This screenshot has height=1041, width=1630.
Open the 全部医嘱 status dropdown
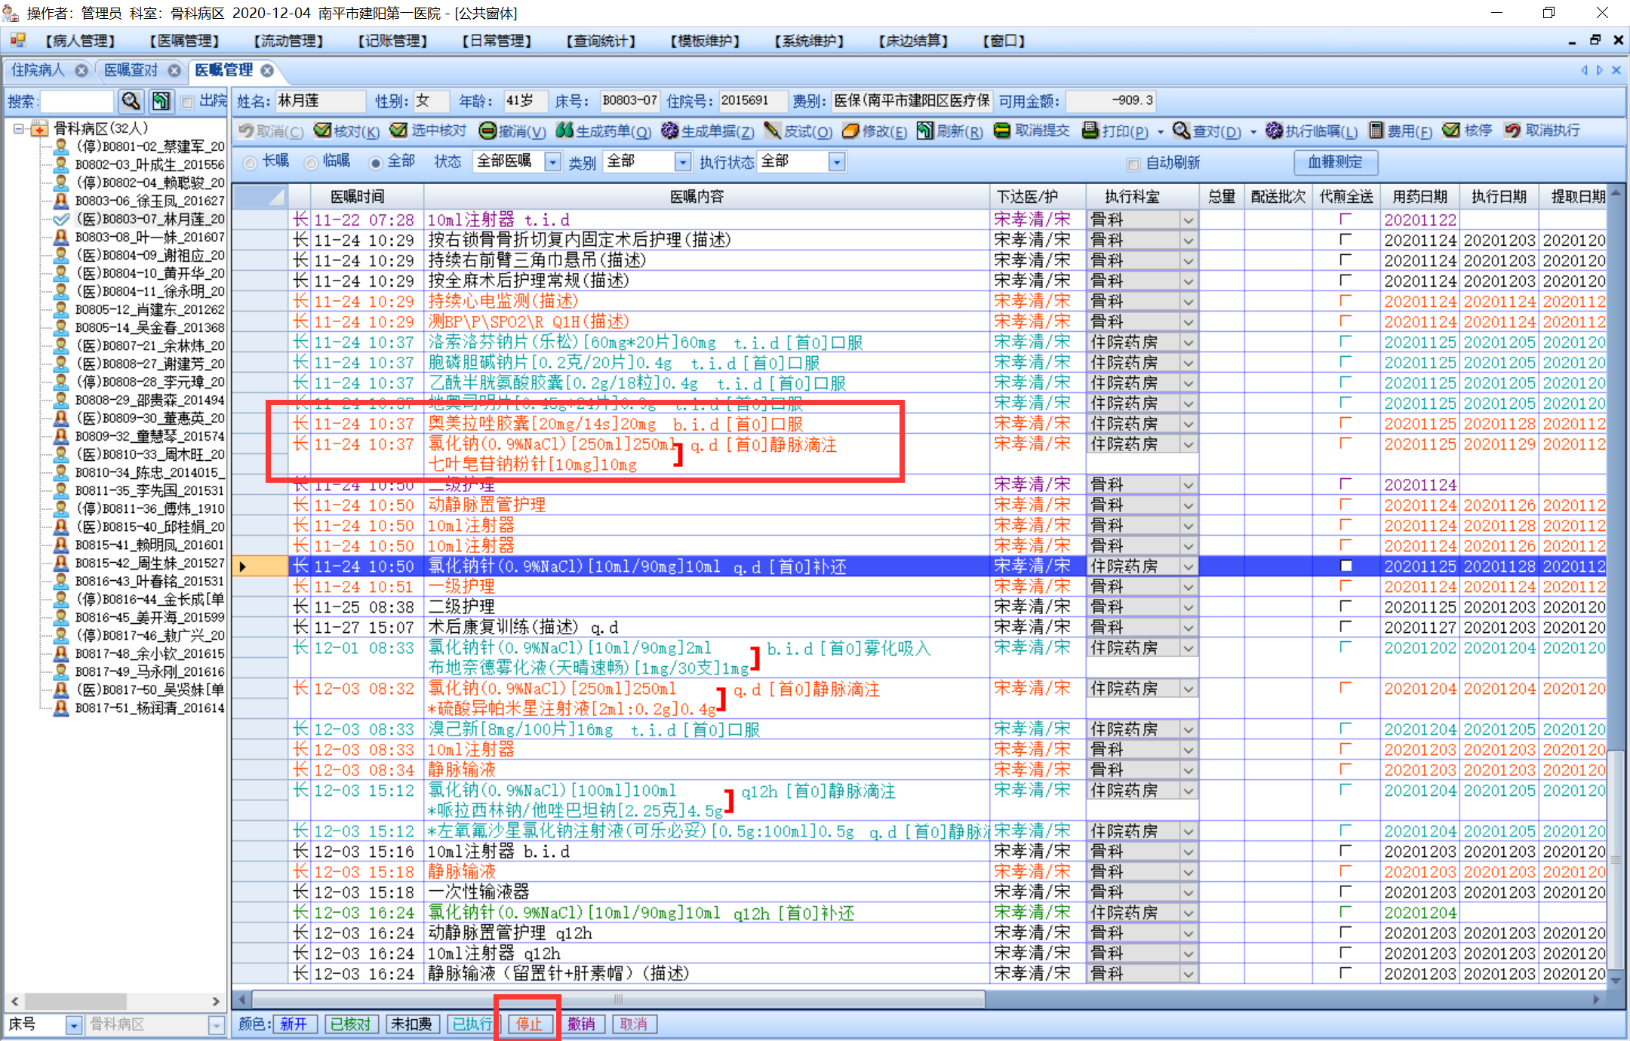[x=553, y=162]
